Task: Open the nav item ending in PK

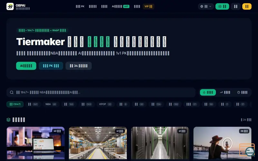Action: 80,6
